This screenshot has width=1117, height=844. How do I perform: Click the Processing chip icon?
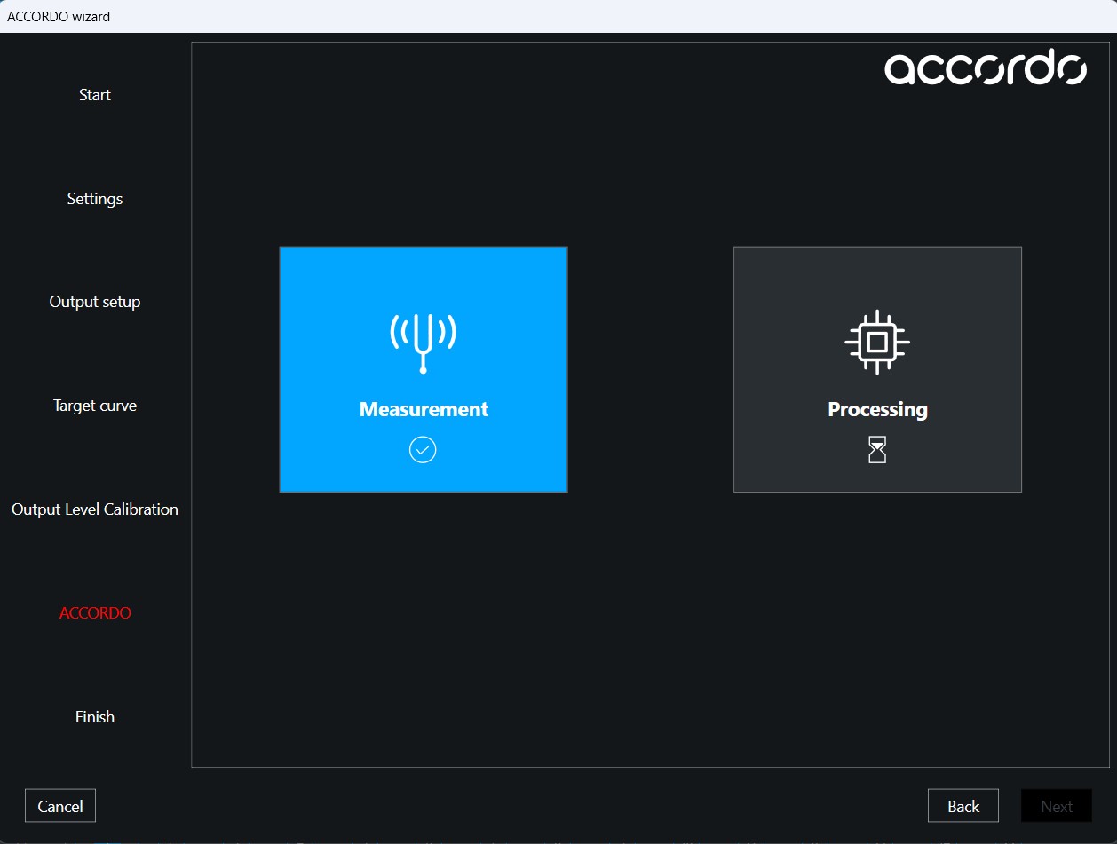[877, 342]
